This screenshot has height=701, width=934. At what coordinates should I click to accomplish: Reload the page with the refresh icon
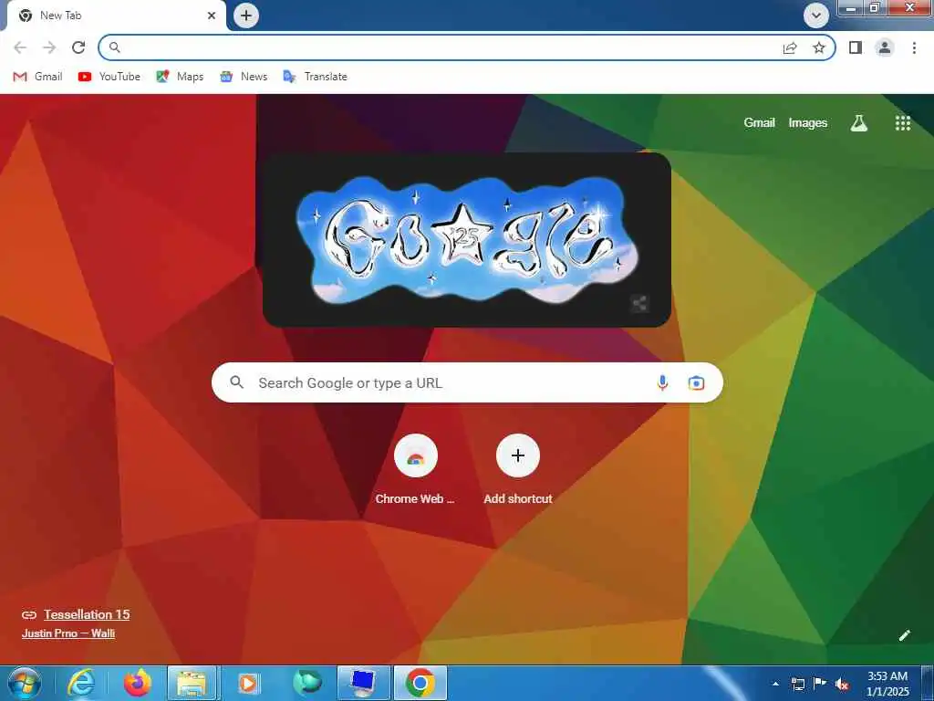coord(78,47)
